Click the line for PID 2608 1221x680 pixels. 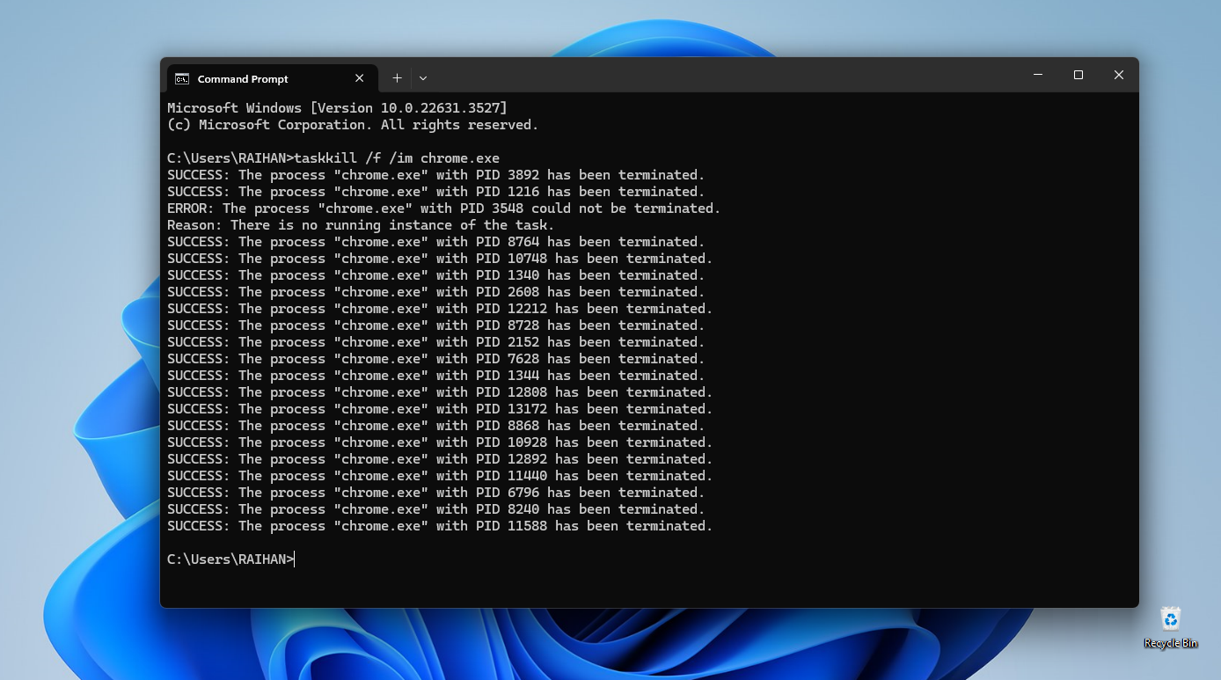point(436,292)
